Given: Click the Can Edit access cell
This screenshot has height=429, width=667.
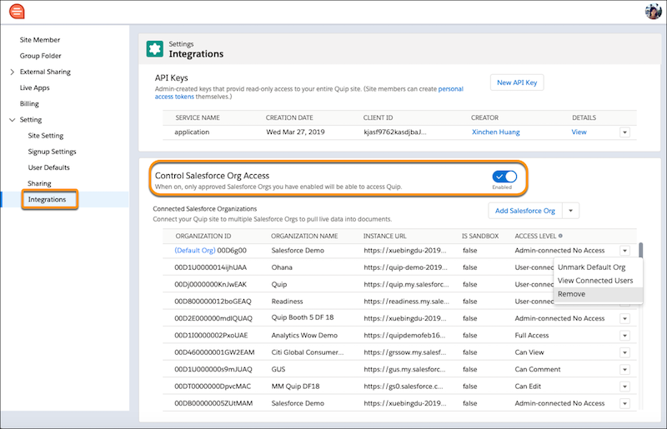Looking at the screenshot, I should 528,387.
